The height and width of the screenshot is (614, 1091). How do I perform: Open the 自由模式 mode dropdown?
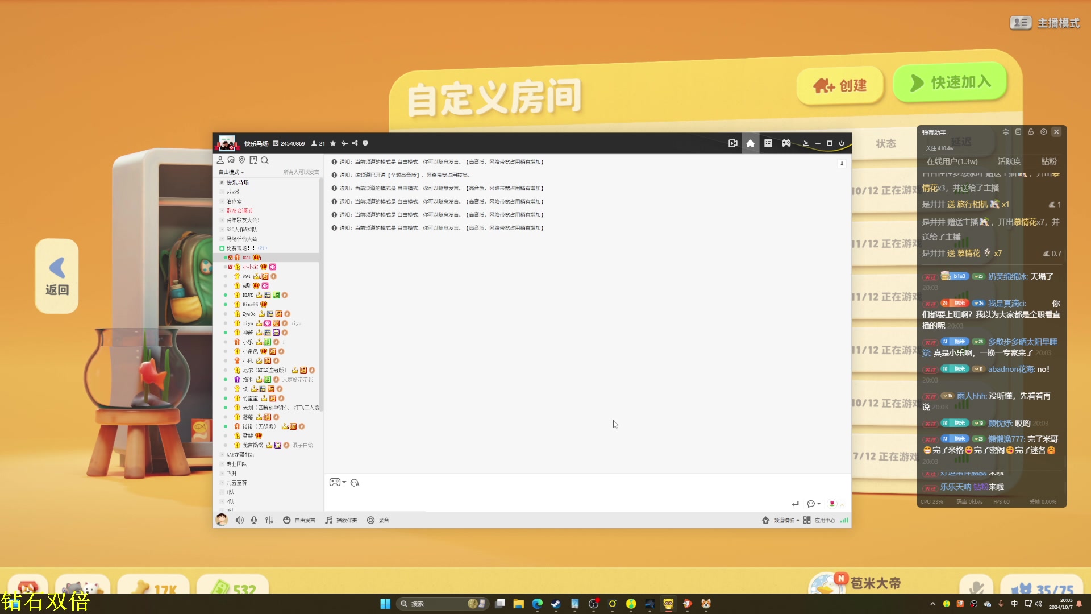pos(231,172)
